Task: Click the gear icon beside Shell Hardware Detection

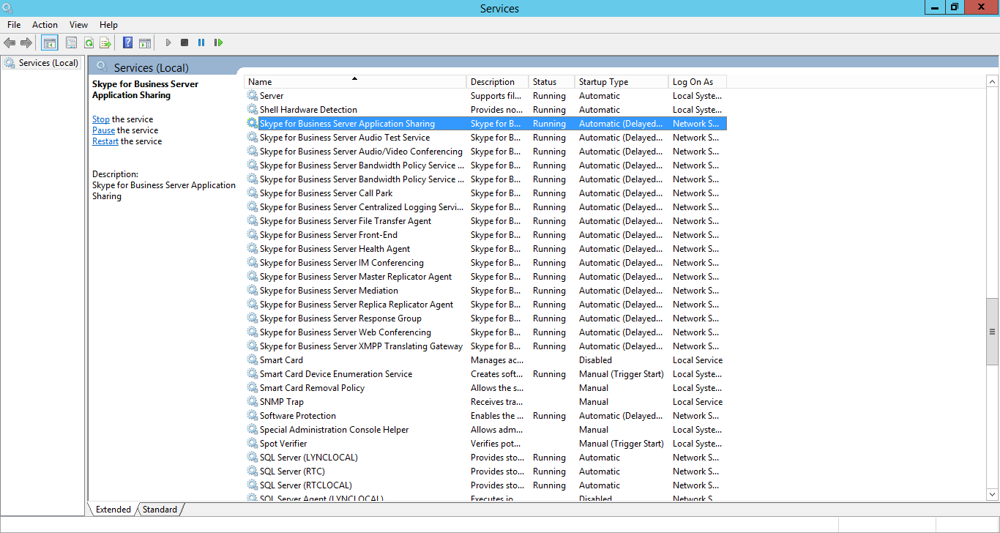Action: [253, 110]
